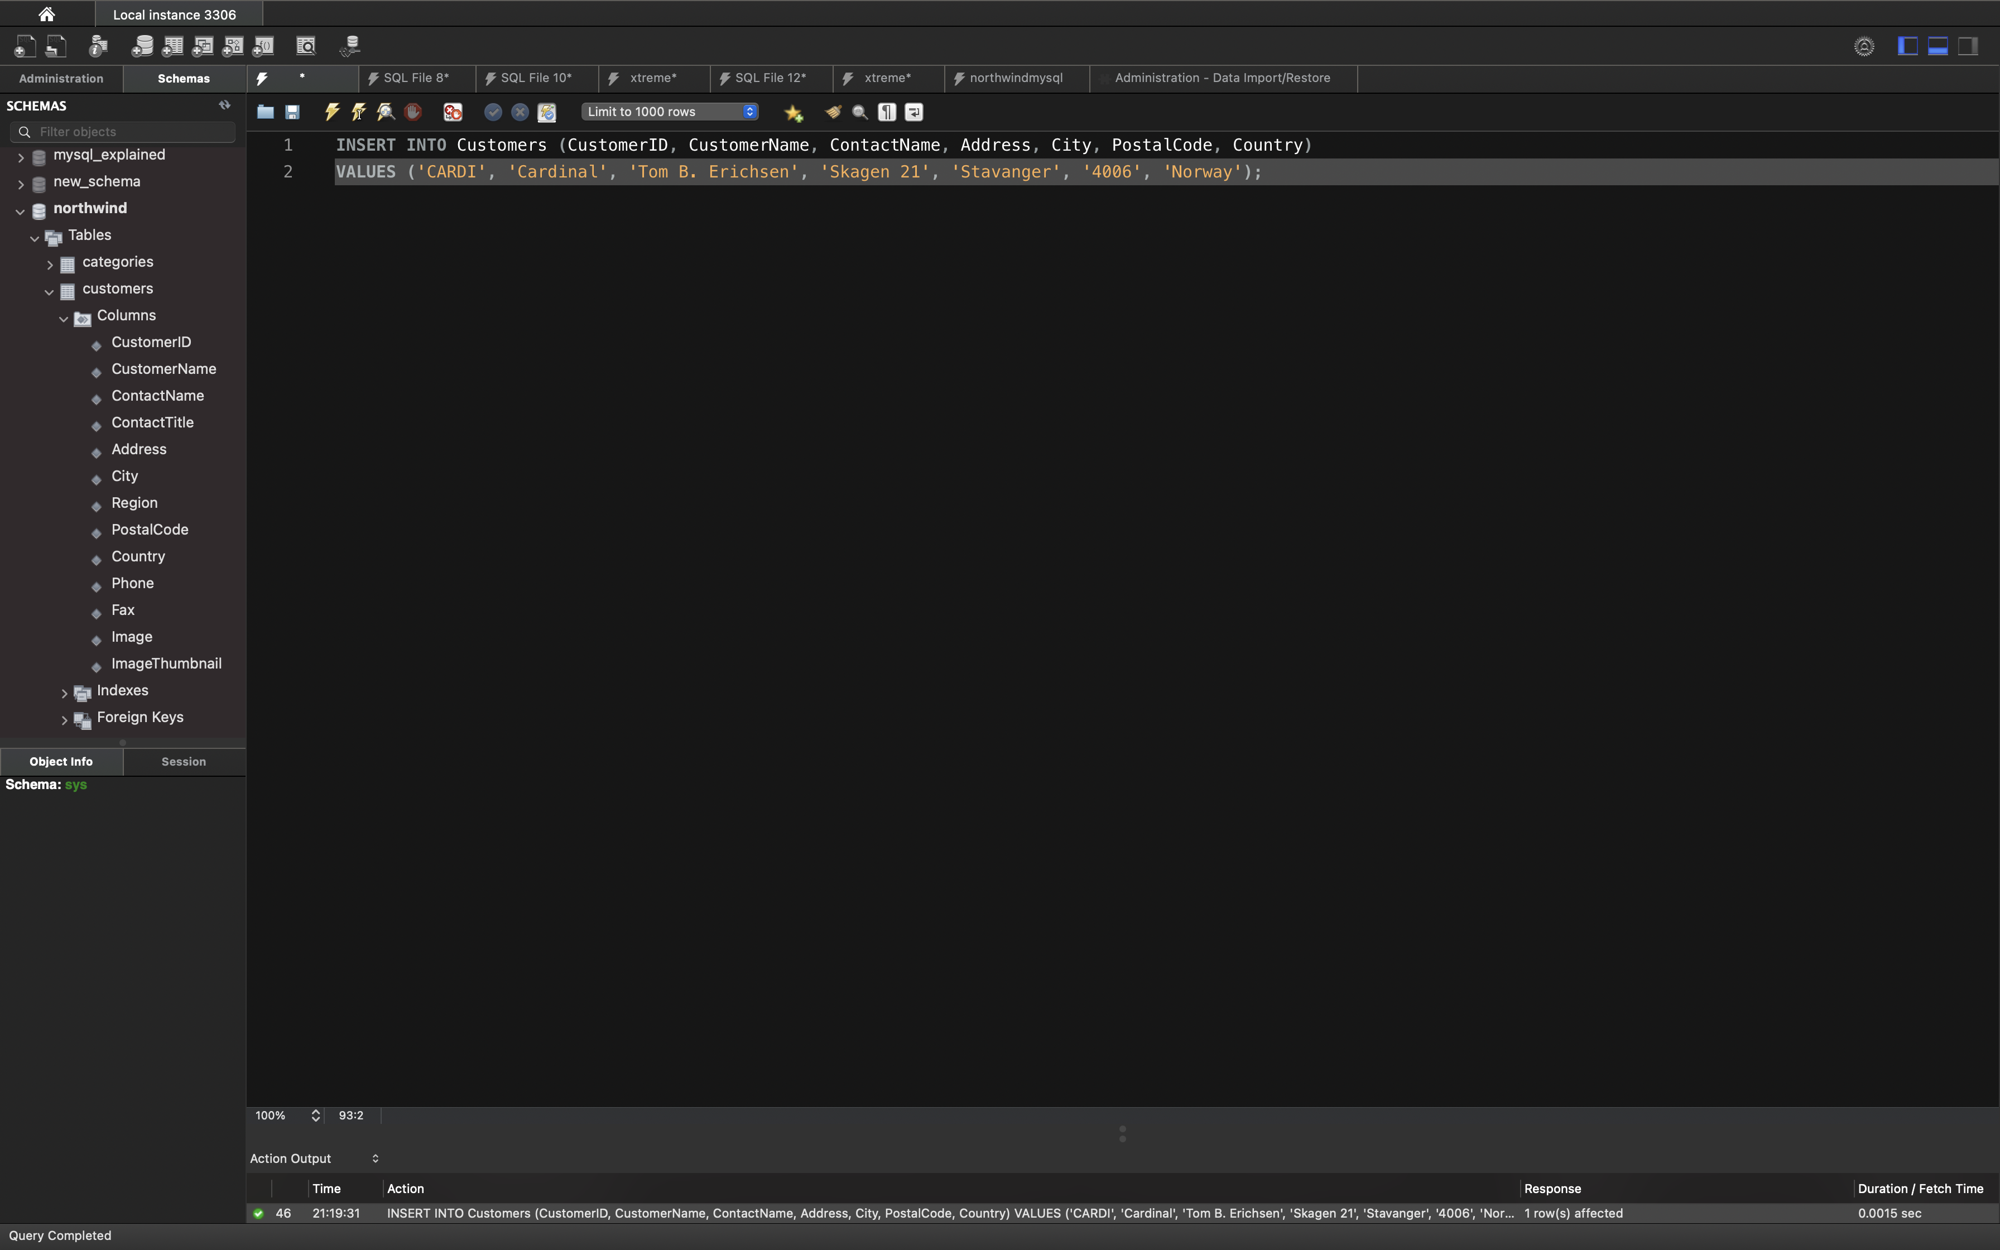Execute the SQL script with lightning bolt
The image size is (2000, 1250).
[332, 112]
